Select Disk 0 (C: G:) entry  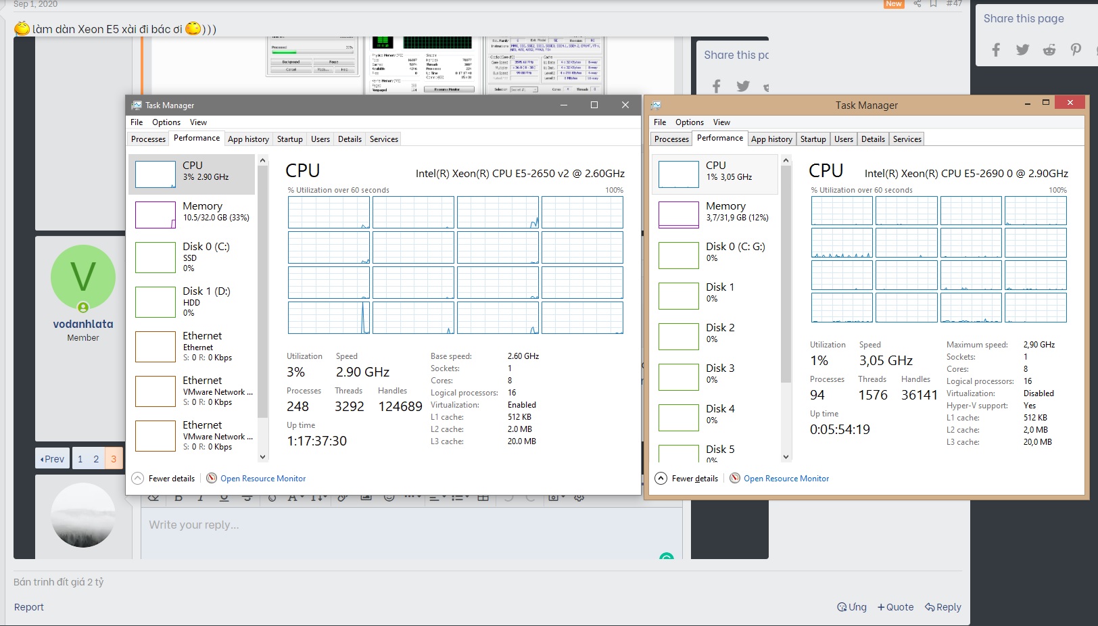[715, 255]
